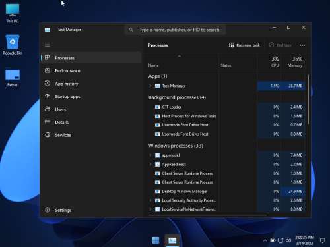
Task: Click Run new task button
Action: 244,45
